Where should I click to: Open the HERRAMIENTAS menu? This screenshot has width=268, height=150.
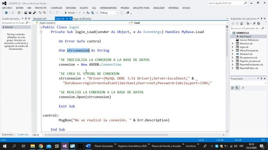108,8
